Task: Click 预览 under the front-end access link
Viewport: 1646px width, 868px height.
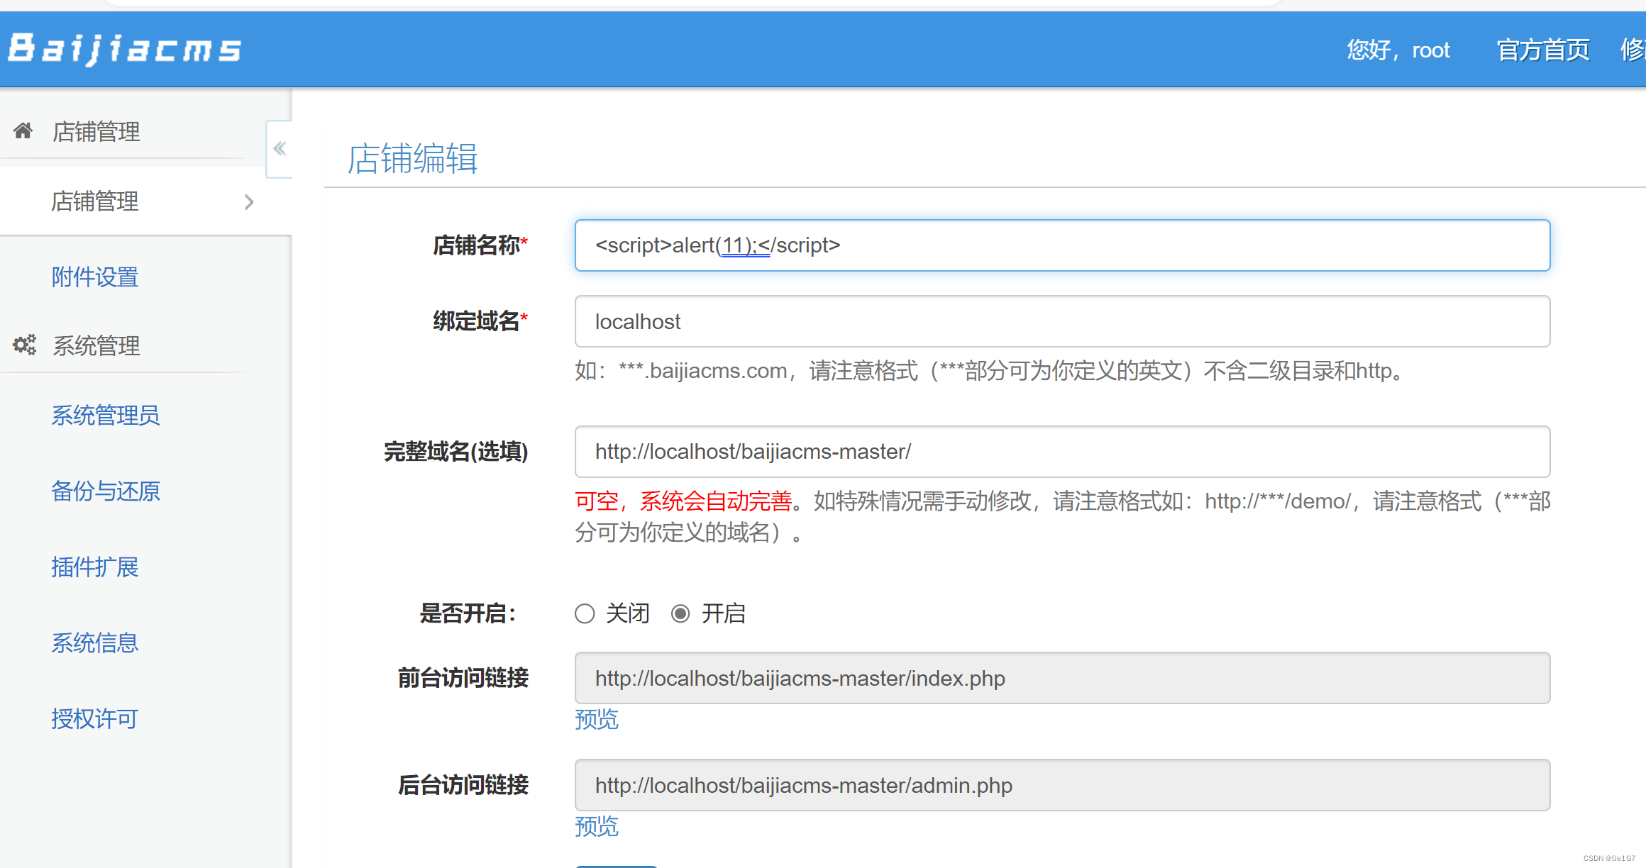Action: [596, 719]
